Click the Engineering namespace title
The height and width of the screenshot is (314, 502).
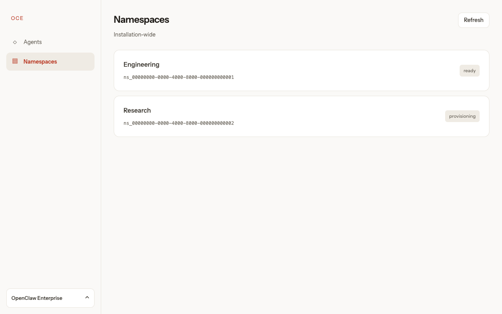[141, 64]
